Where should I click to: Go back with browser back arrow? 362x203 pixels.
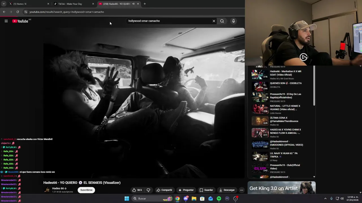[x=4, y=12]
